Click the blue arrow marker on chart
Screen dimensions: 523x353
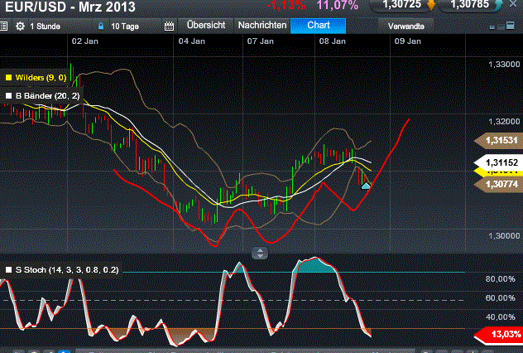[x=366, y=186]
